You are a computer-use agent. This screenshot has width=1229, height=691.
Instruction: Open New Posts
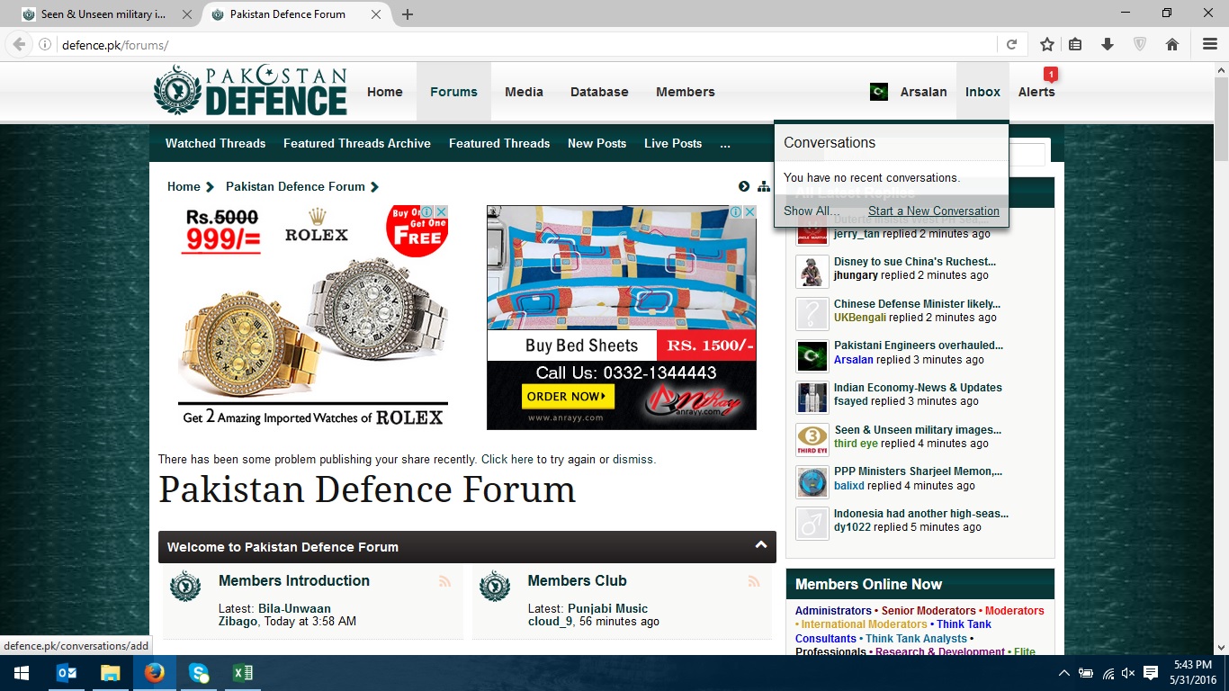tap(597, 144)
